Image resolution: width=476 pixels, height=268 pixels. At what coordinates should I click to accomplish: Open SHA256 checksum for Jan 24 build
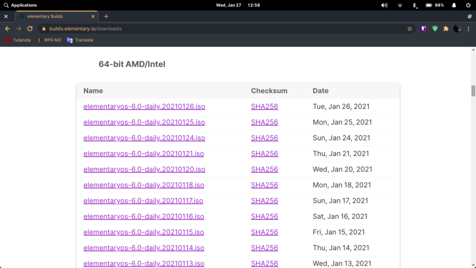coord(264,138)
